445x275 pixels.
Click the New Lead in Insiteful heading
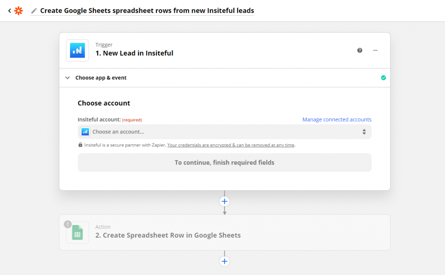134,53
